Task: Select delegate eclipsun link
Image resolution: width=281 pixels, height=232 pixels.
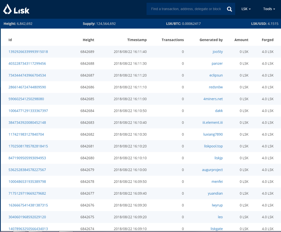Action: 216,76
